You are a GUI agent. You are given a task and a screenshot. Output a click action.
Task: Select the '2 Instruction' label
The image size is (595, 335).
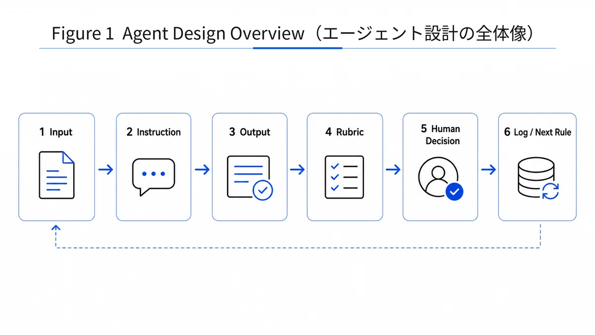tap(154, 132)
